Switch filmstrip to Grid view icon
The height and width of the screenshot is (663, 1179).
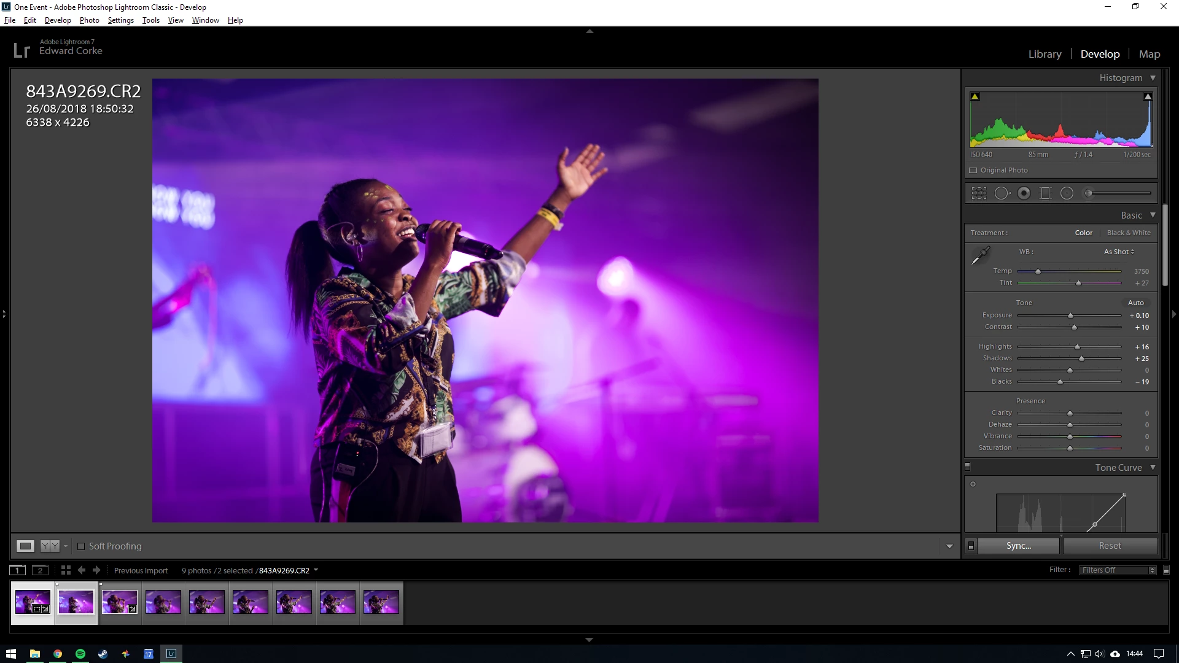66,570
